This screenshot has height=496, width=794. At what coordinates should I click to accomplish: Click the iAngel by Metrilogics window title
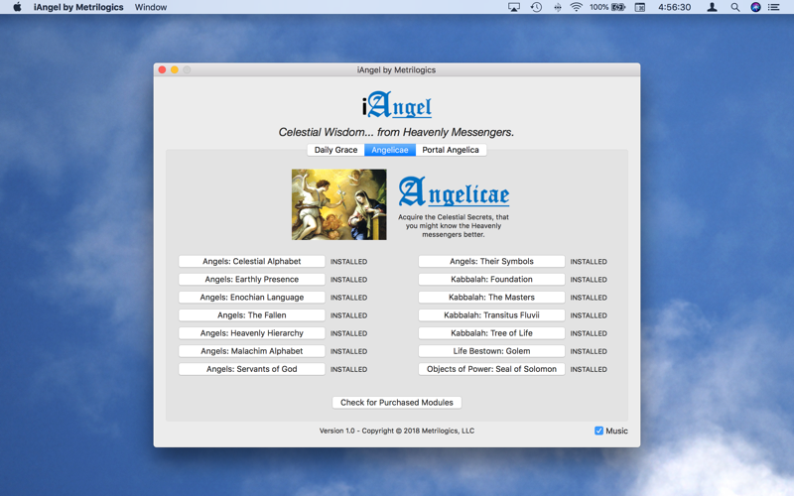click(396, 69)
